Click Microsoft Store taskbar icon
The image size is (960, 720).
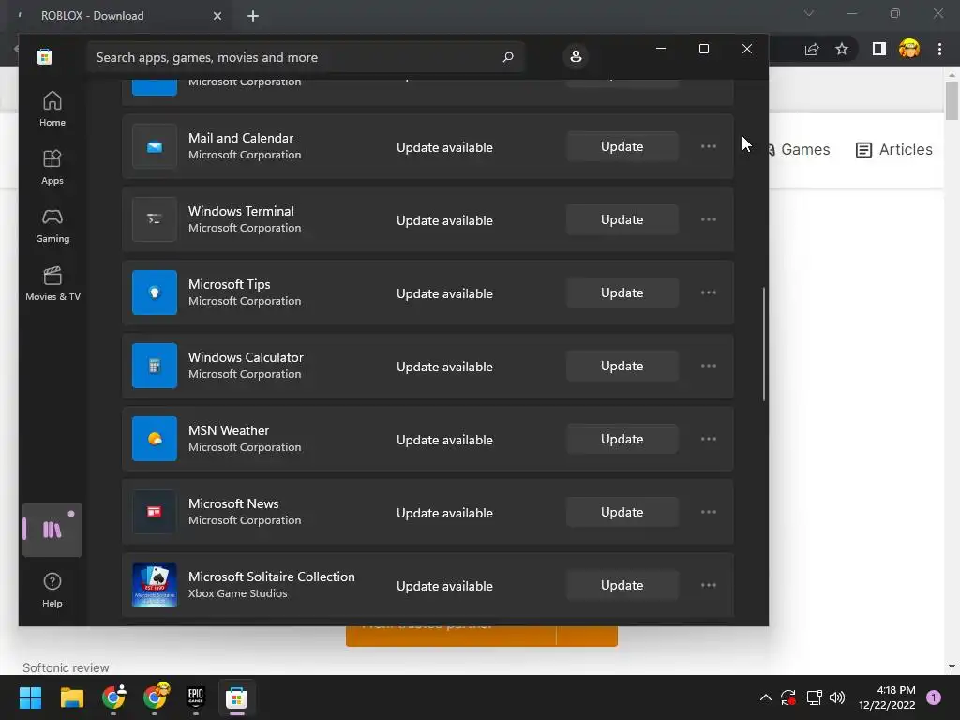(237, 697)
